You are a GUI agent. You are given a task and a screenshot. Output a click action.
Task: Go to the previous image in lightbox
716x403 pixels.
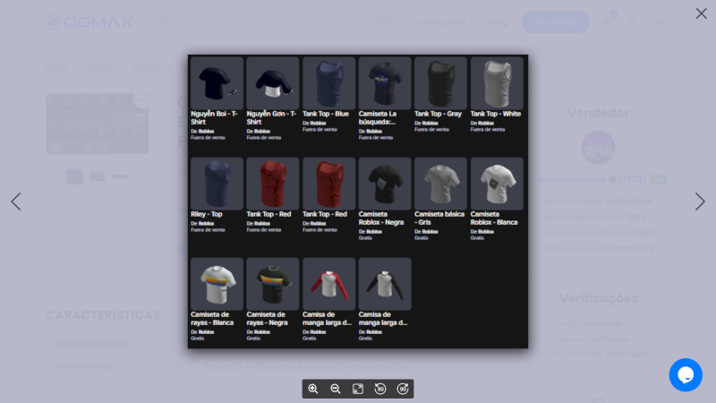(16, 201)
